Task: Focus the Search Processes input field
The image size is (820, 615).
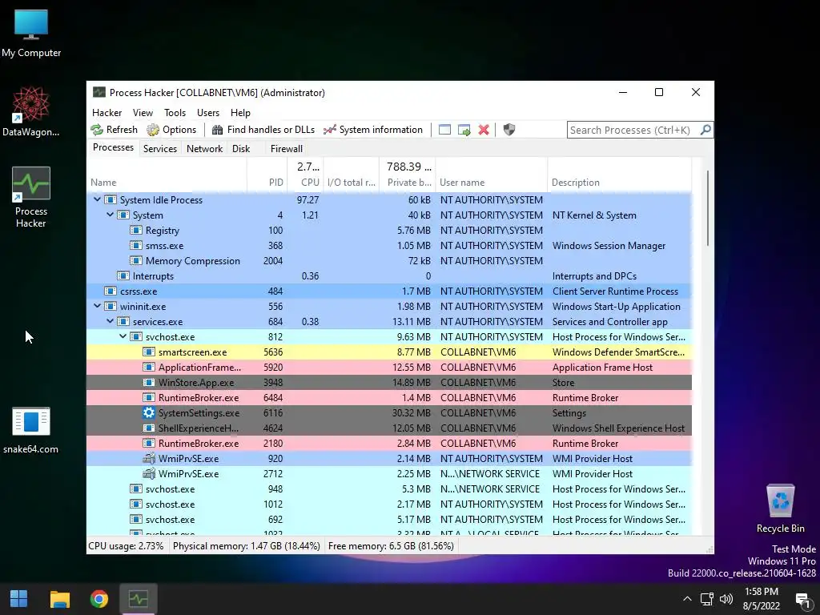Action: pos(633,130)
